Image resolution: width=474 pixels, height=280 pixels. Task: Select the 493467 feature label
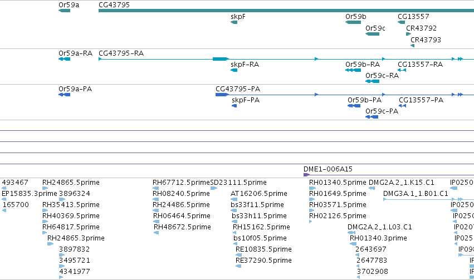point(15,183)
